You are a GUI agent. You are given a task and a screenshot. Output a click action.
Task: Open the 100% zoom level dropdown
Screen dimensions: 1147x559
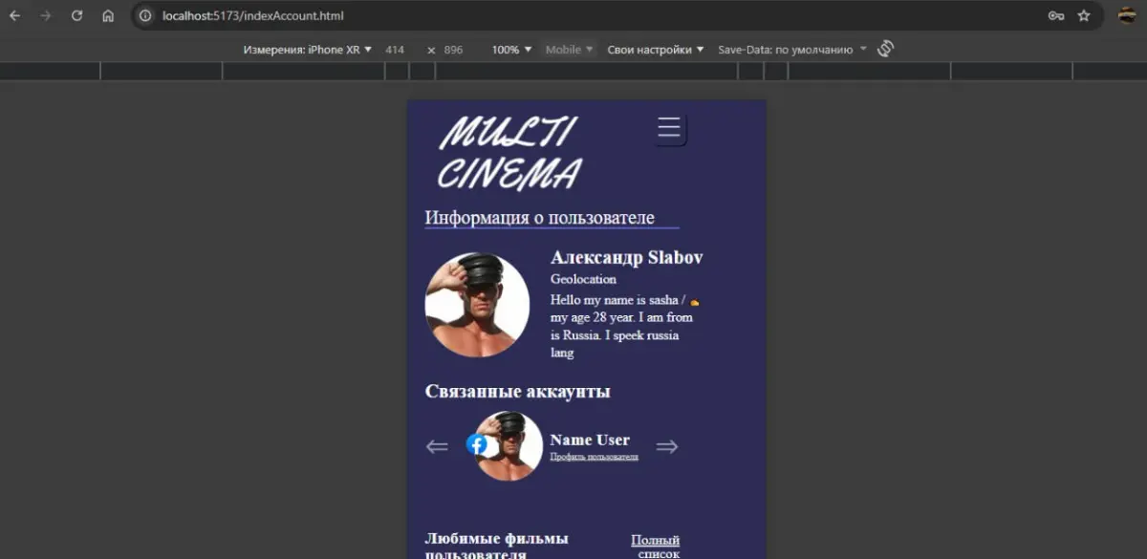(x=509, y=49)
